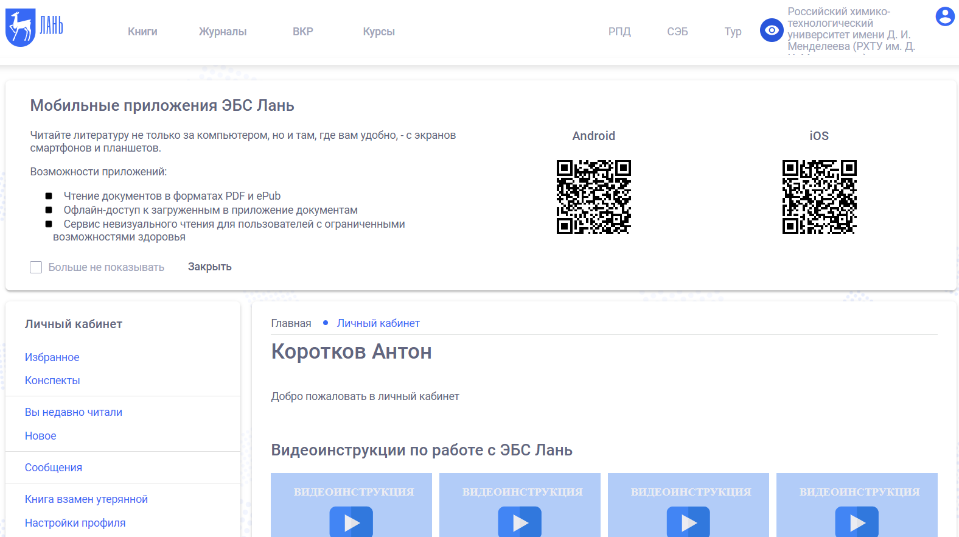Screen dimensions: 959x537
Task: Click "Видеоинструкции по работе с ЭБС Лань" heading
Action: pyautogui.click(x=422, y=450)
